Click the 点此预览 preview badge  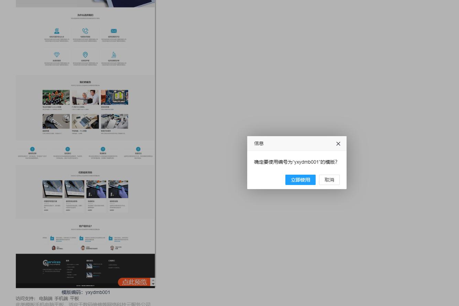(x=134, y=282)
